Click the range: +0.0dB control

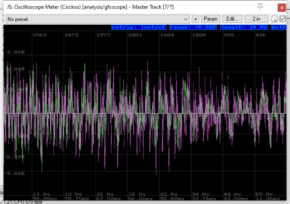(x=193, y=27)
